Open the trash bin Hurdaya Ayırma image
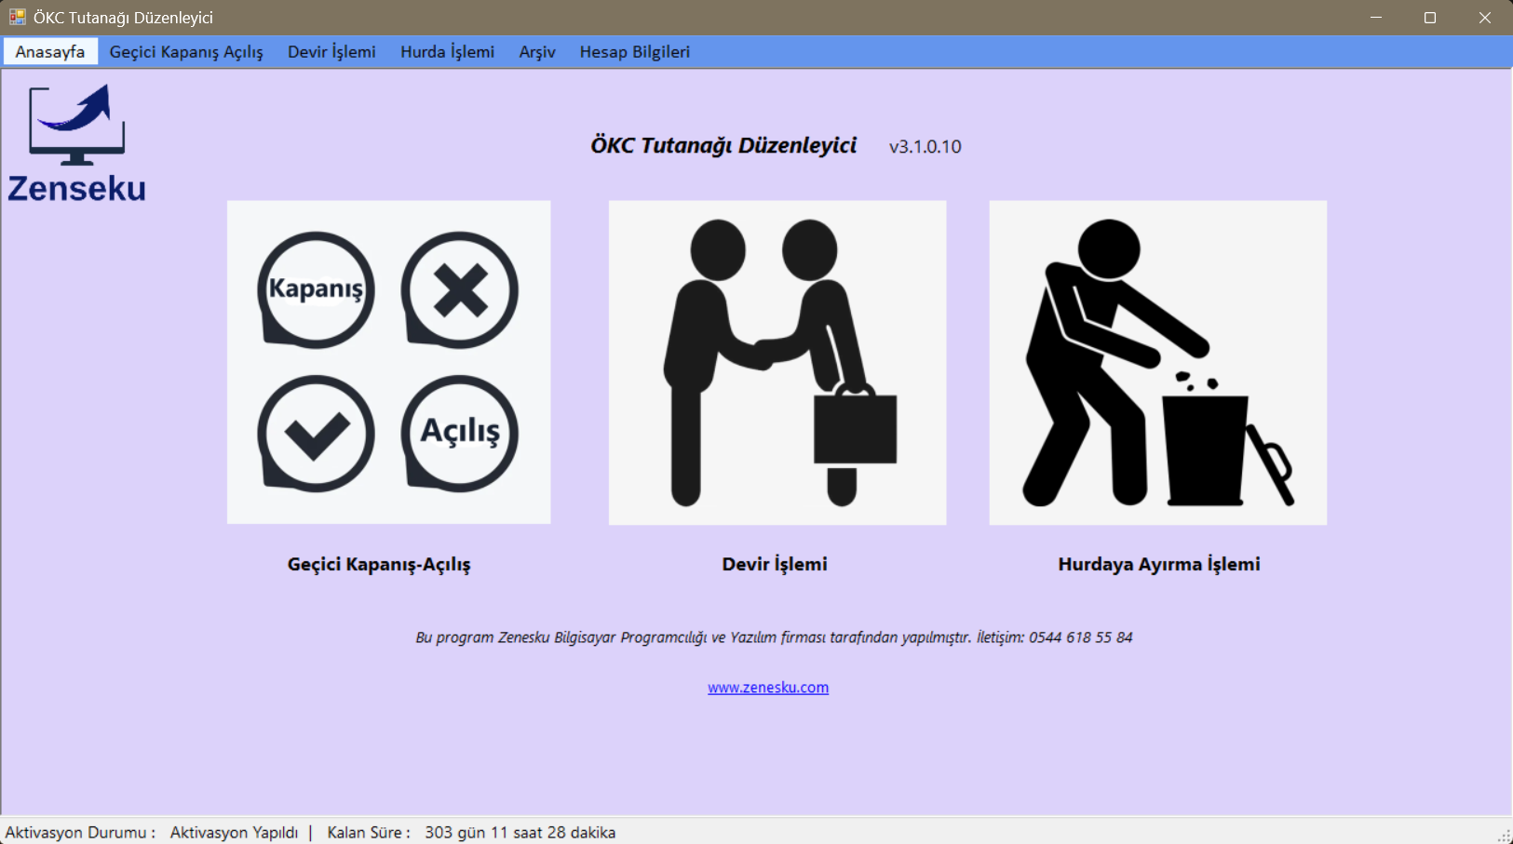This screenshot has width=1513, height=844. pyautogui.click(x=1158, y=363)
